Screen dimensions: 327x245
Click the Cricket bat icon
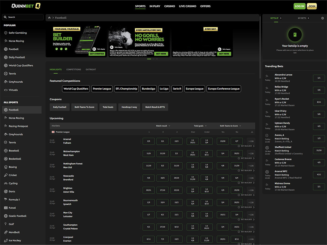pyautogui.click(x=6, y=175)
